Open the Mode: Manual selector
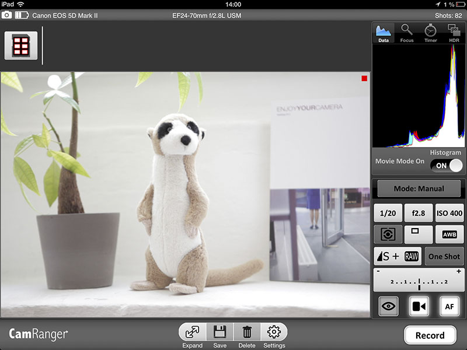This screenshot has height=350, width=467. coord(419,188)
